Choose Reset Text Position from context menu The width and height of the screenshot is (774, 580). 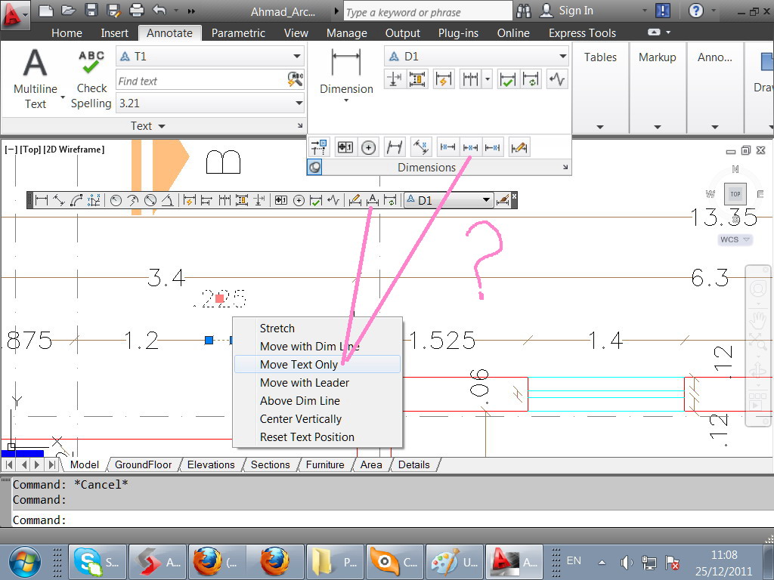[x=317, y=437]
